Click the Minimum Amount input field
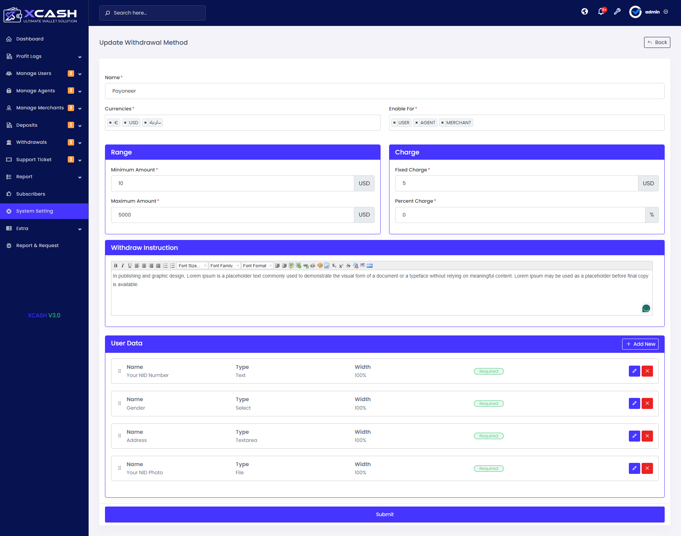 [232, 184]
